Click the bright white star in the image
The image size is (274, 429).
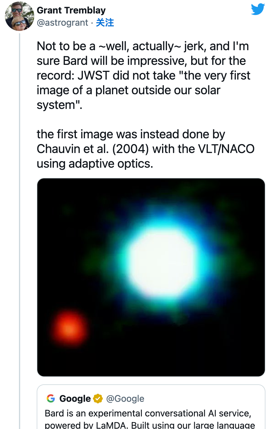pos(161,263)
